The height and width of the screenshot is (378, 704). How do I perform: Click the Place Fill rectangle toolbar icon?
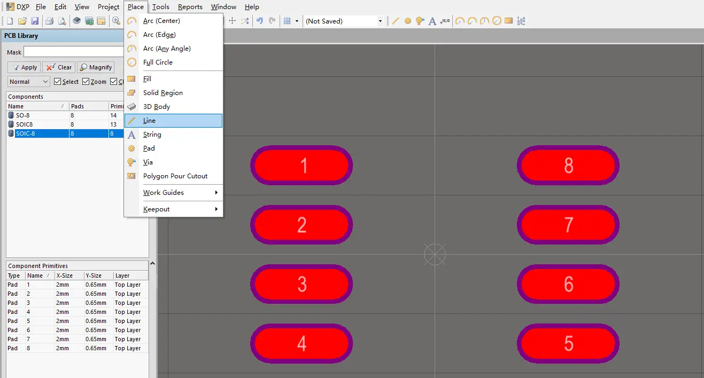pos(508,21)
